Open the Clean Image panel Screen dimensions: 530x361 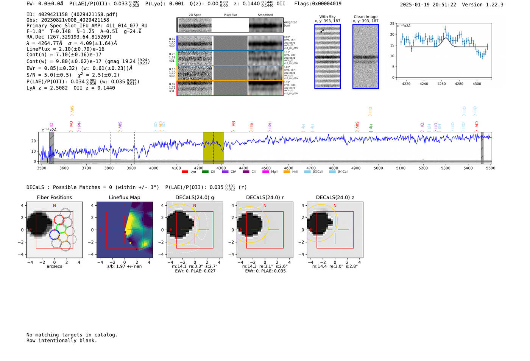coord(365,56)
